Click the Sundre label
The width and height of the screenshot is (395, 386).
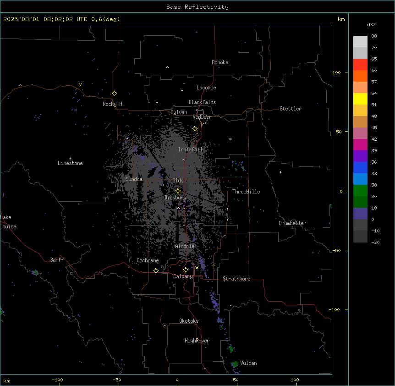point(134,179)
